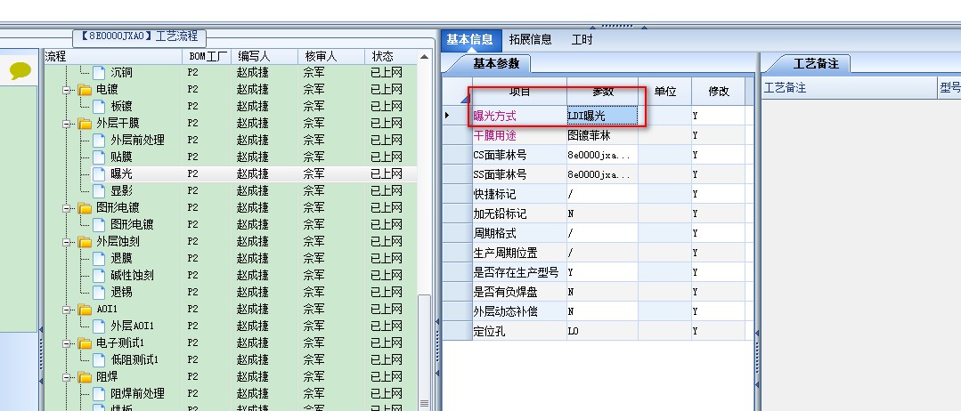Image resolution: width=961 pixels, height=411 pixels.
Task: Click the 沉铜 document icon
Action: point(99,73)
